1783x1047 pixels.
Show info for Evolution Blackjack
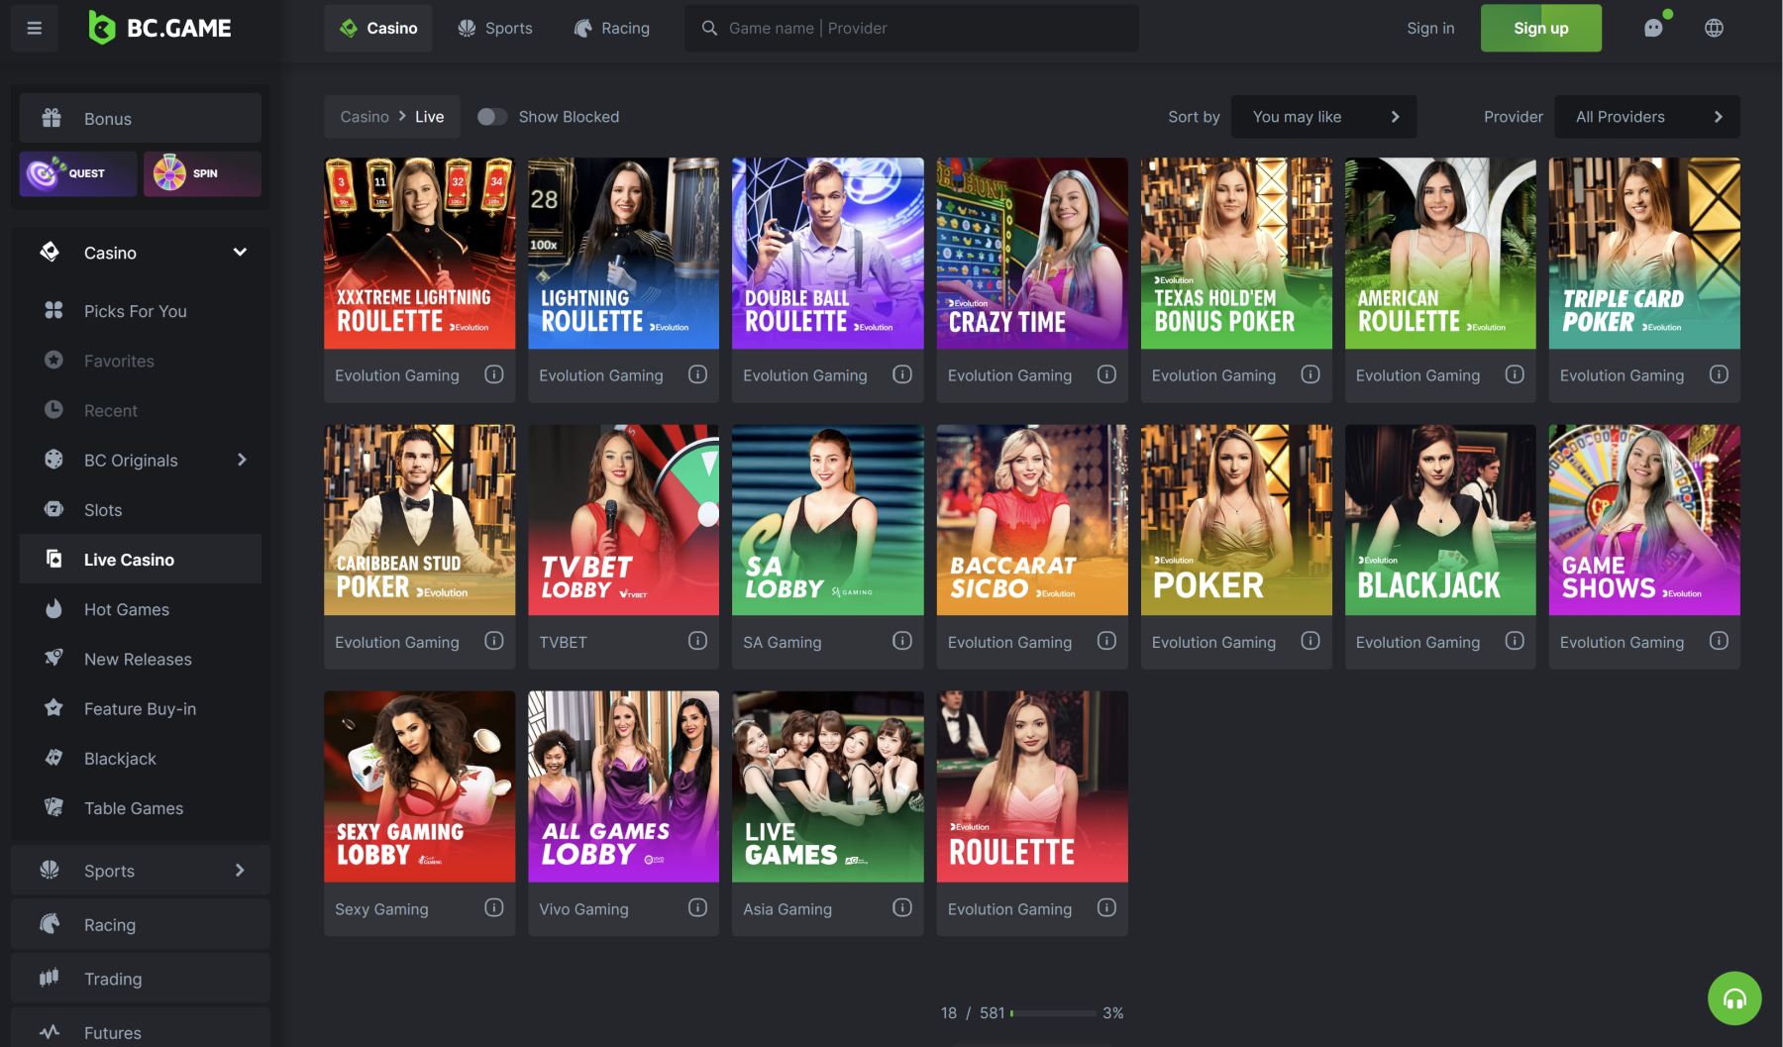point(1515,641)
